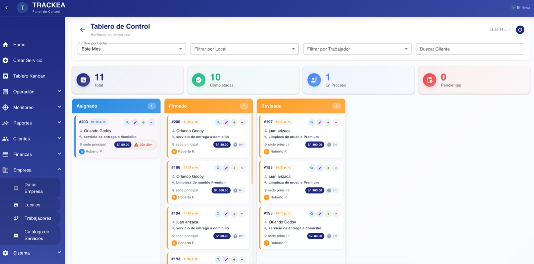The height and width of the screenshot is (264, 534).
Task: Expand card #195 chevron
Action: [x=336, y=214]
